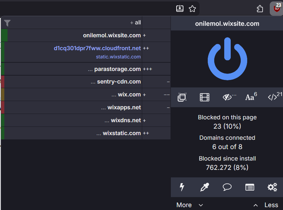Screen dimensions: 283x210
Task: Collapse panel with Less
Action: [266, 205]
